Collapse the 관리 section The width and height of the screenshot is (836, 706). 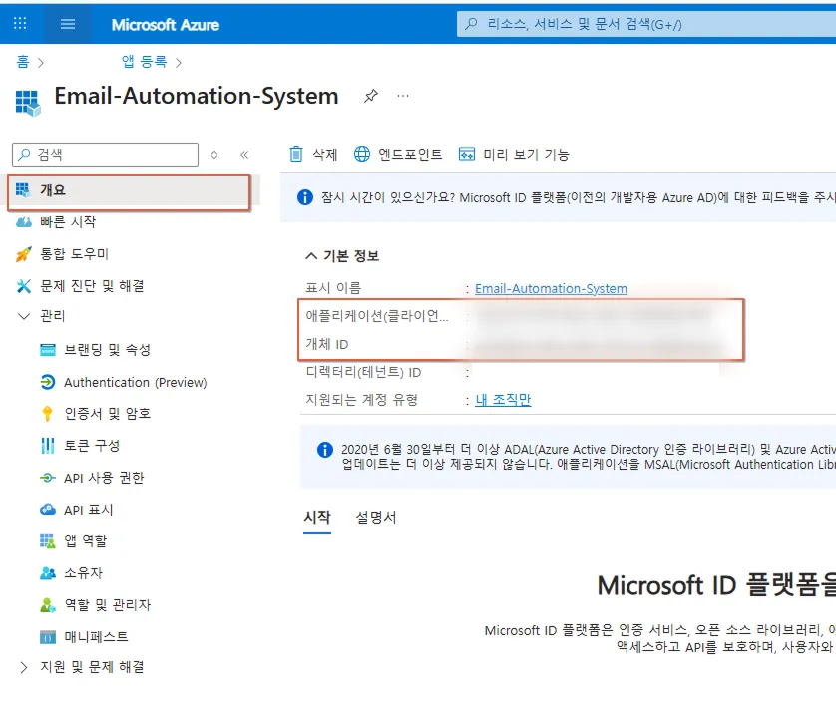pos(24,316)
